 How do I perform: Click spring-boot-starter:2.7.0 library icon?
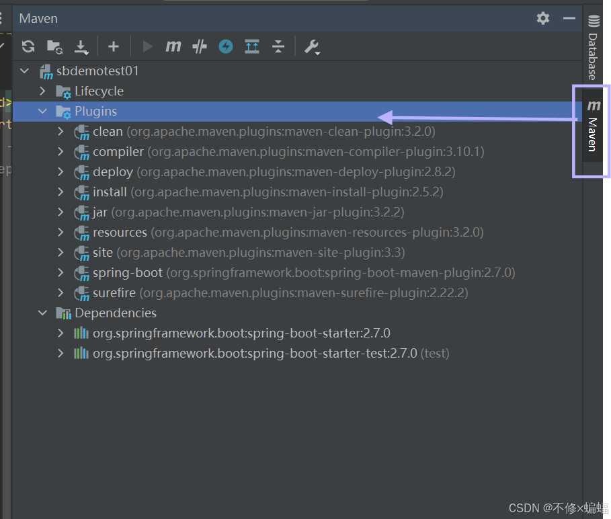(x=81, y=333)
